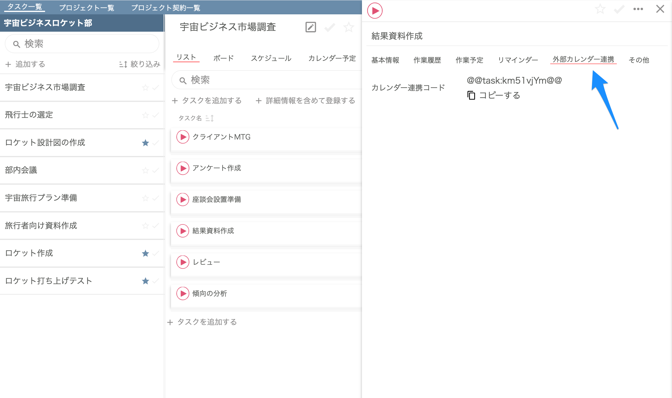Open the カレンダー予定 view

(x=332, y=58)
